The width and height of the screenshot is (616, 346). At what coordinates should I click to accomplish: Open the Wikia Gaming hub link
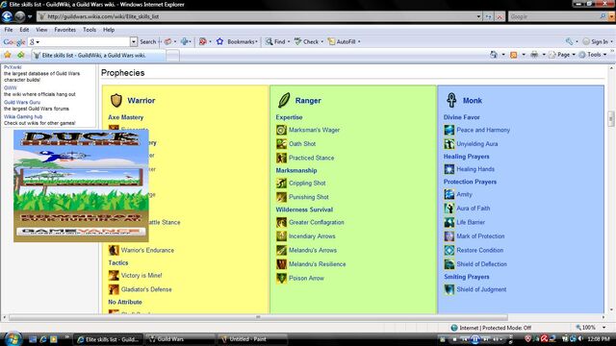(23, 116)
